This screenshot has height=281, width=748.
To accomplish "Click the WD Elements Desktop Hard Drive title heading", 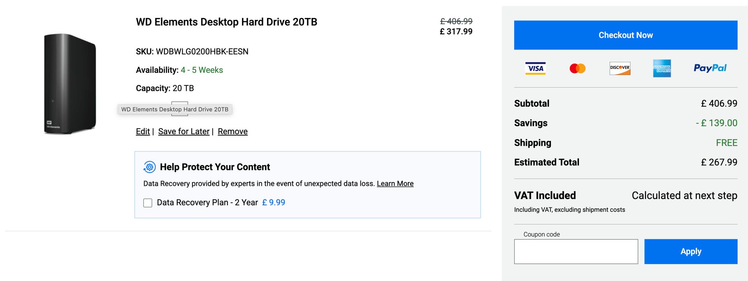I will (x=226, y=22).
